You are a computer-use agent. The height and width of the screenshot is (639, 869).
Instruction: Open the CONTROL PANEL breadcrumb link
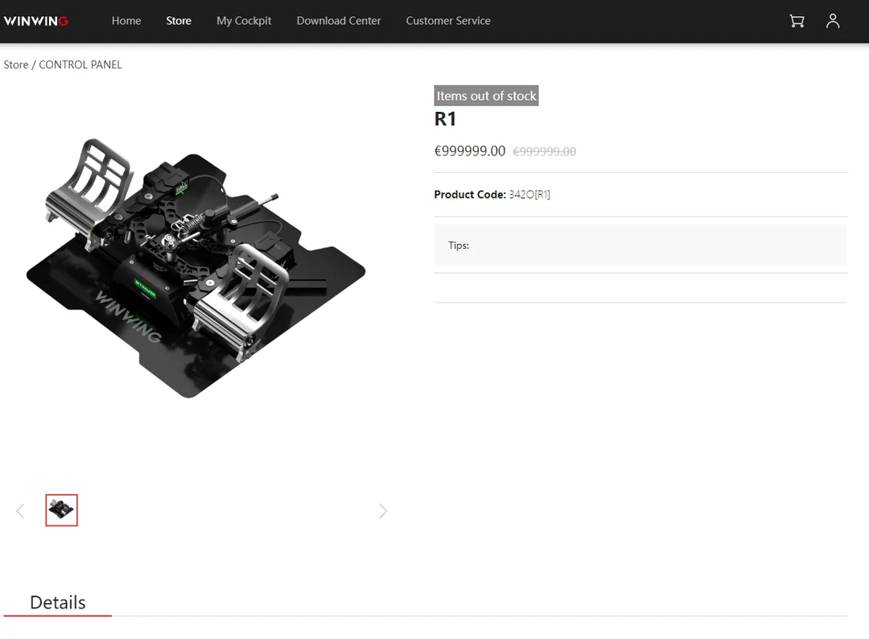pos(80,64)
